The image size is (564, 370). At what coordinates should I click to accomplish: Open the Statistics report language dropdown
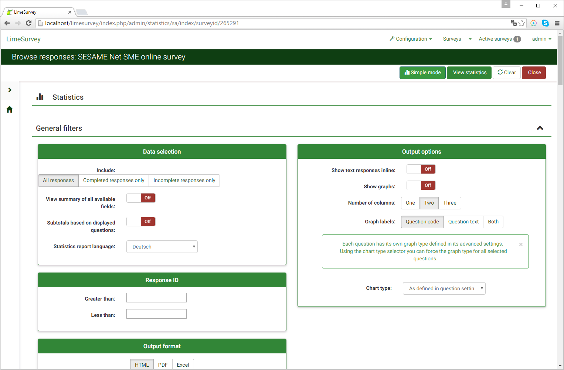[x=162, y=247]
